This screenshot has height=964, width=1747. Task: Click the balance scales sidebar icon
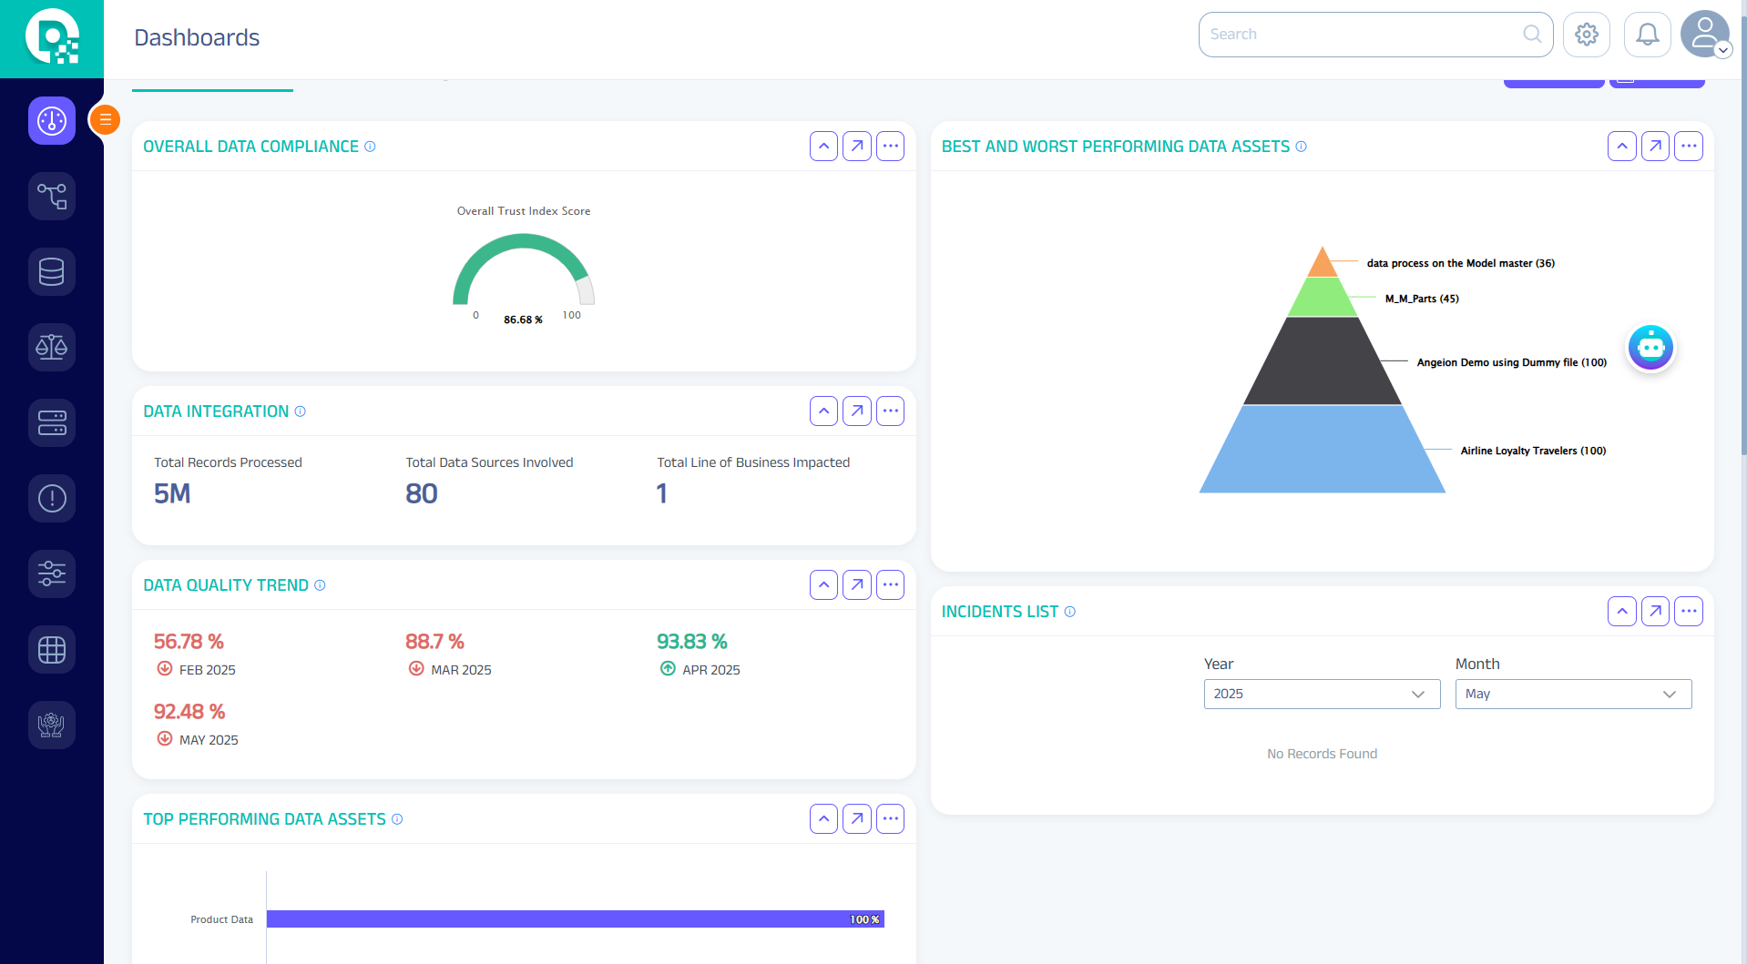[x=52, y=347]
